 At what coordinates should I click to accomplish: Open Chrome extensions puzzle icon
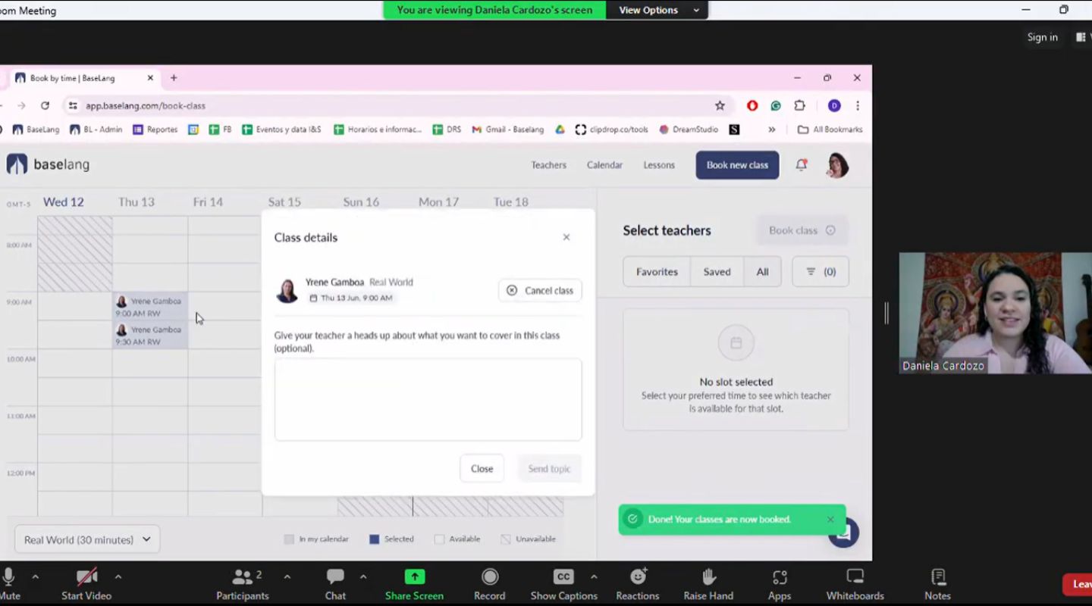[x=799, y=106]
